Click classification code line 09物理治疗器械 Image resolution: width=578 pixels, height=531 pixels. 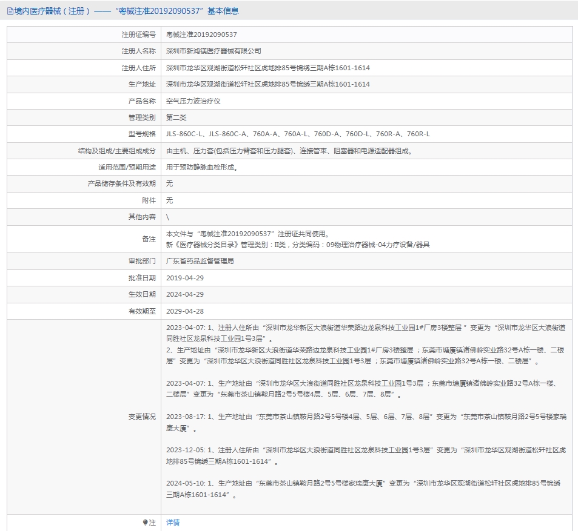[x=298, y=245]
